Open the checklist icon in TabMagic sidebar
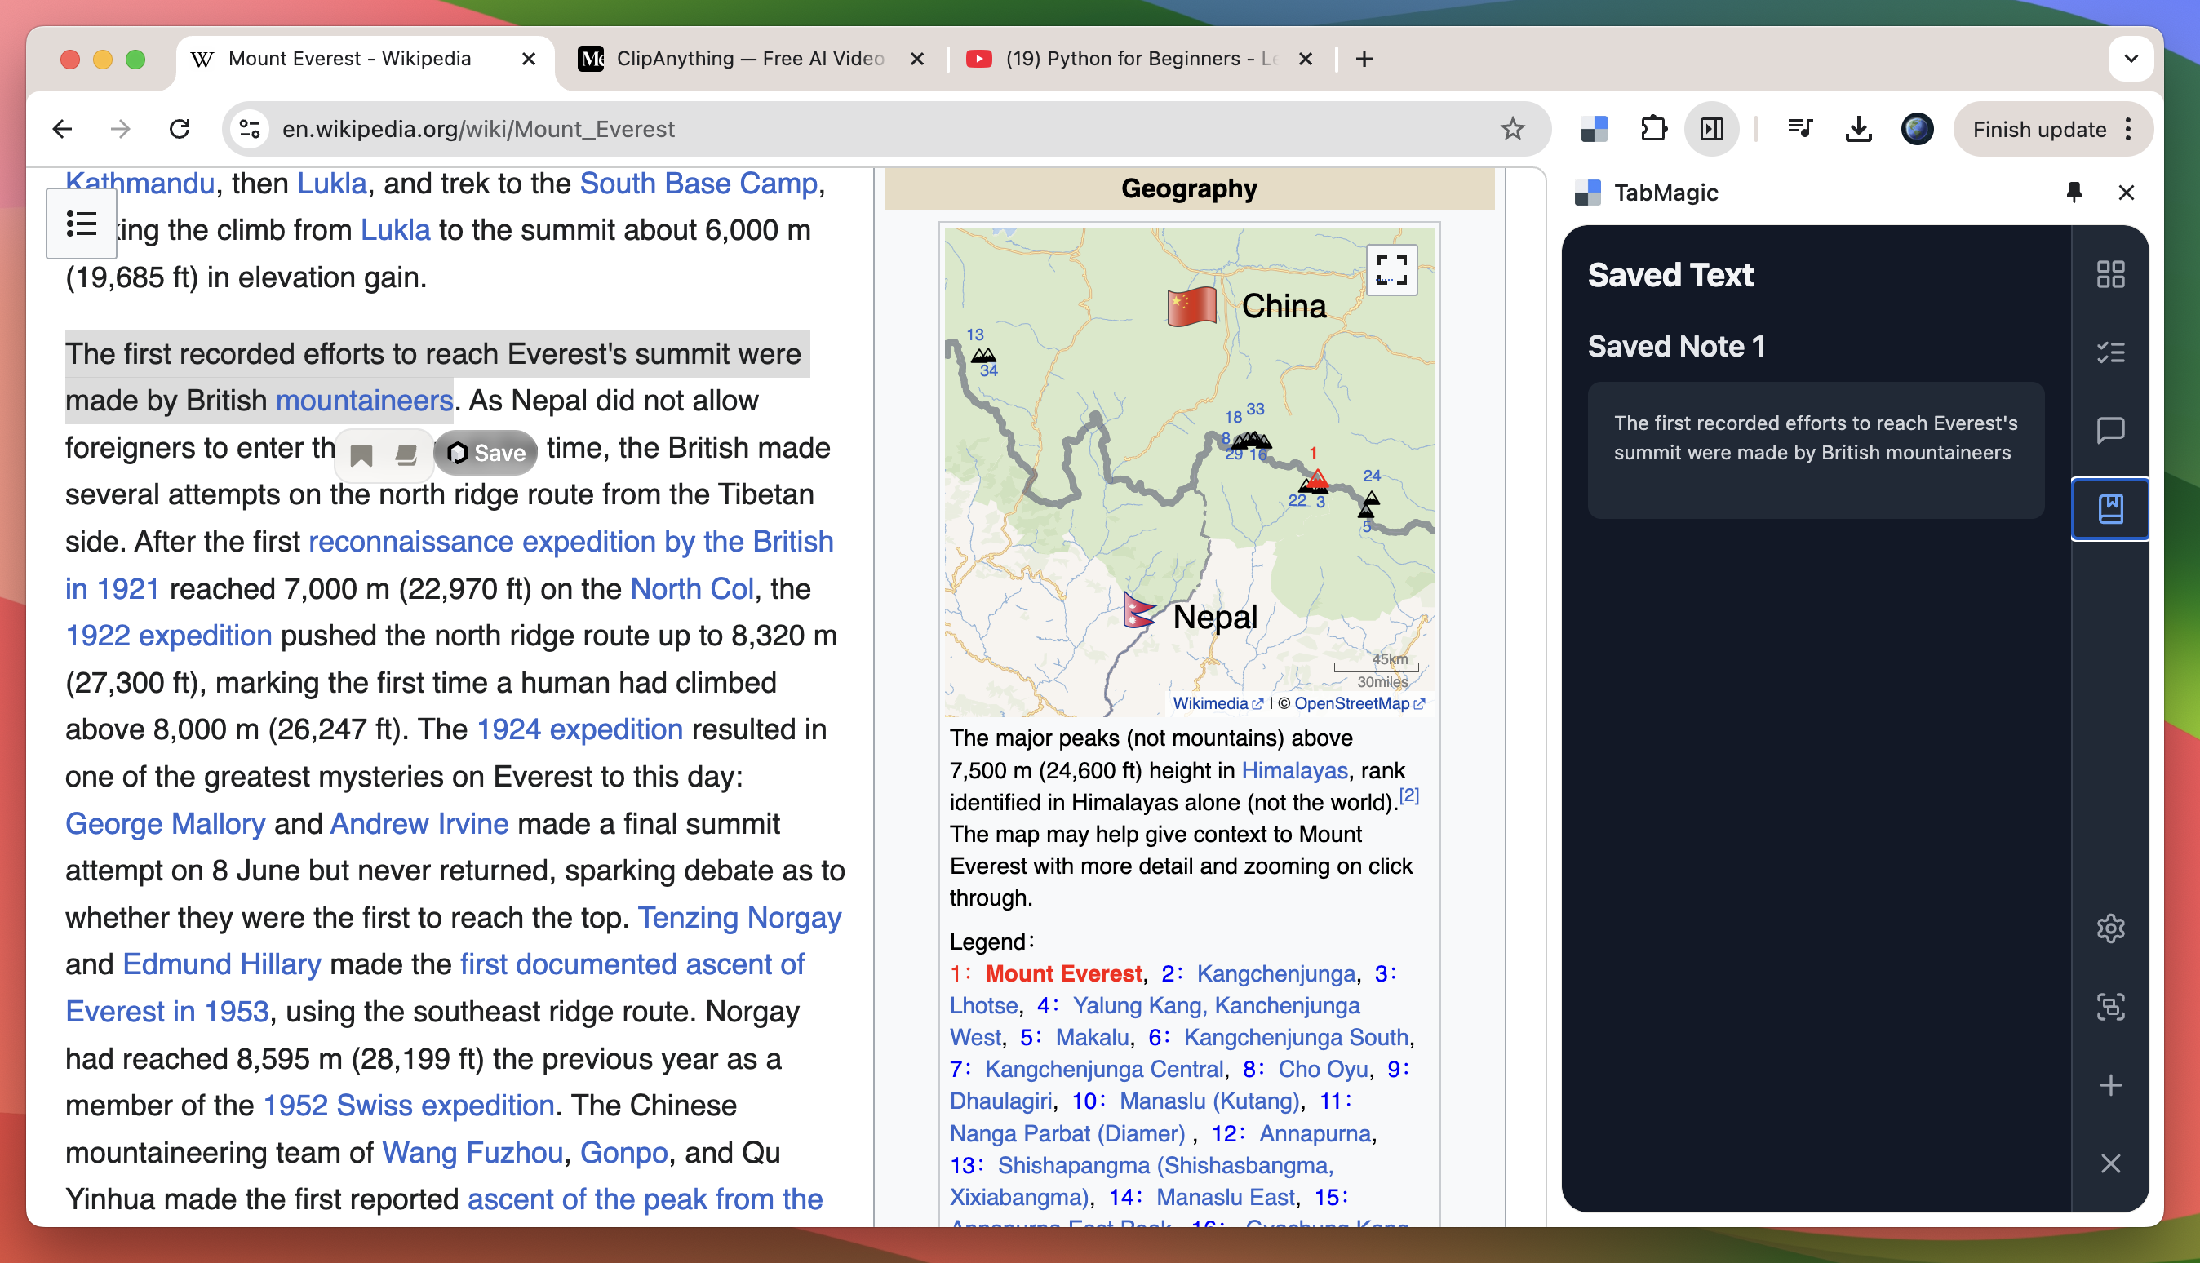Screen dimensions: 2200x1263 pos(2109,352)
